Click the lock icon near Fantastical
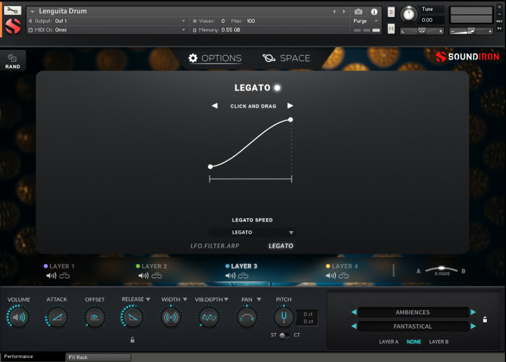The width and height of the screenshot is (506, 362). pos(485,319)
